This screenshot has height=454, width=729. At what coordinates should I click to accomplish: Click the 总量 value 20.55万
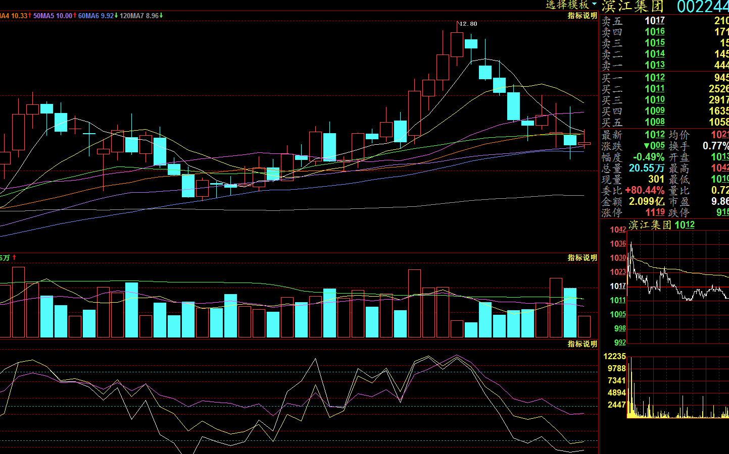pos(647,168)
